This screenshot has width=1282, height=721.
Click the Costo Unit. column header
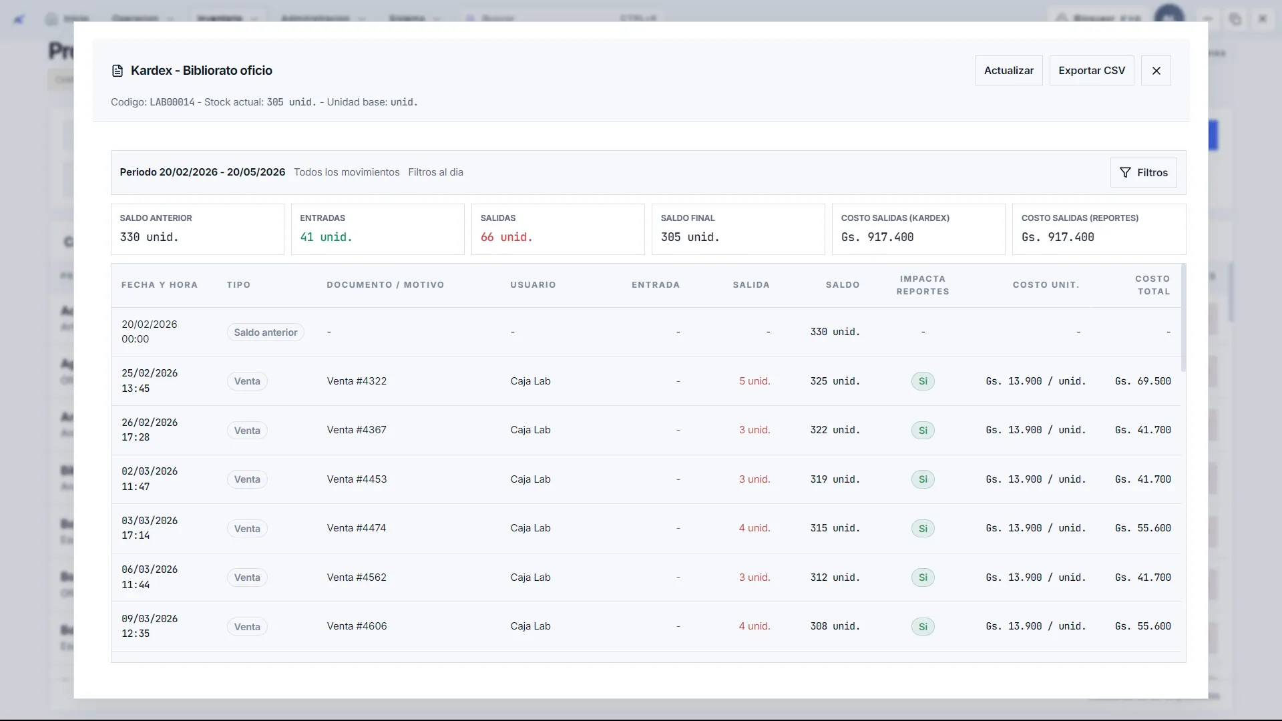pyautogui.click(x=1046, y=285)
